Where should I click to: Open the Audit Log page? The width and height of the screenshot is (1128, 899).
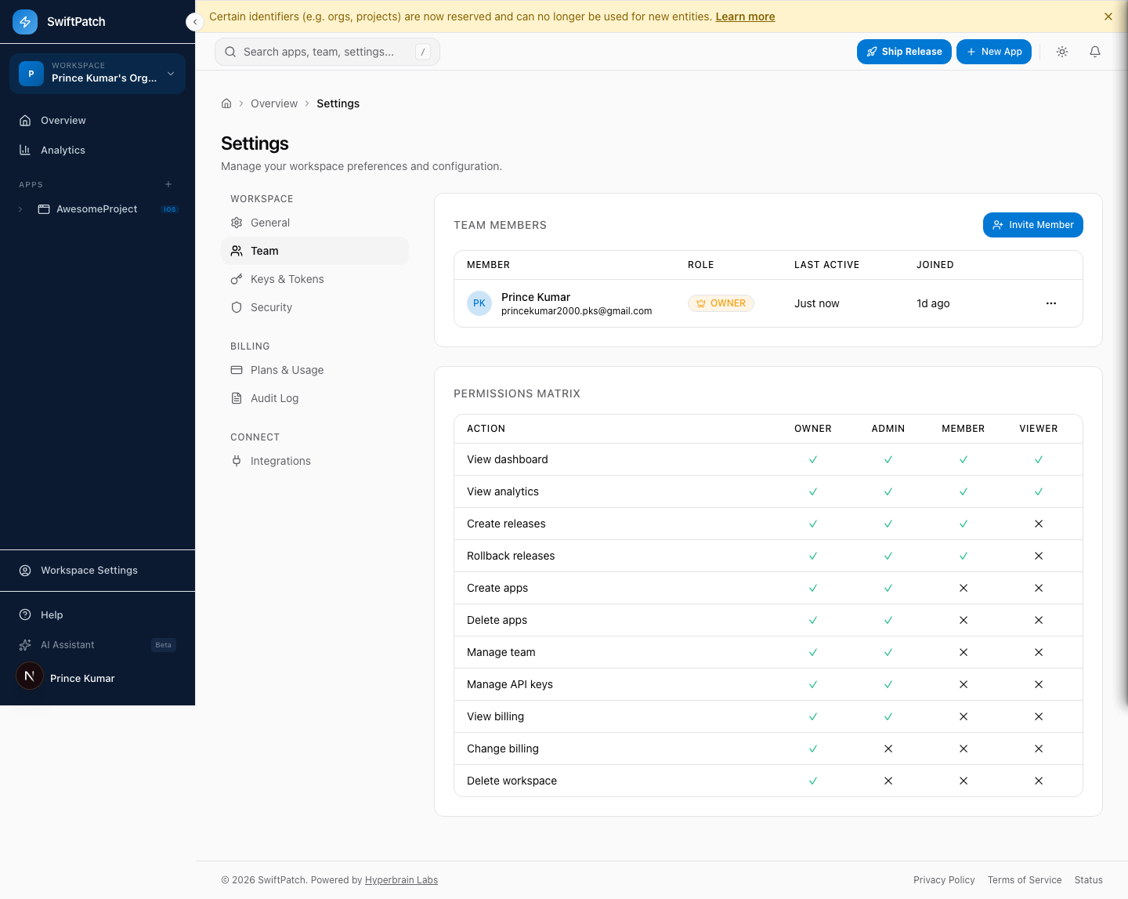tap(274, 398)
